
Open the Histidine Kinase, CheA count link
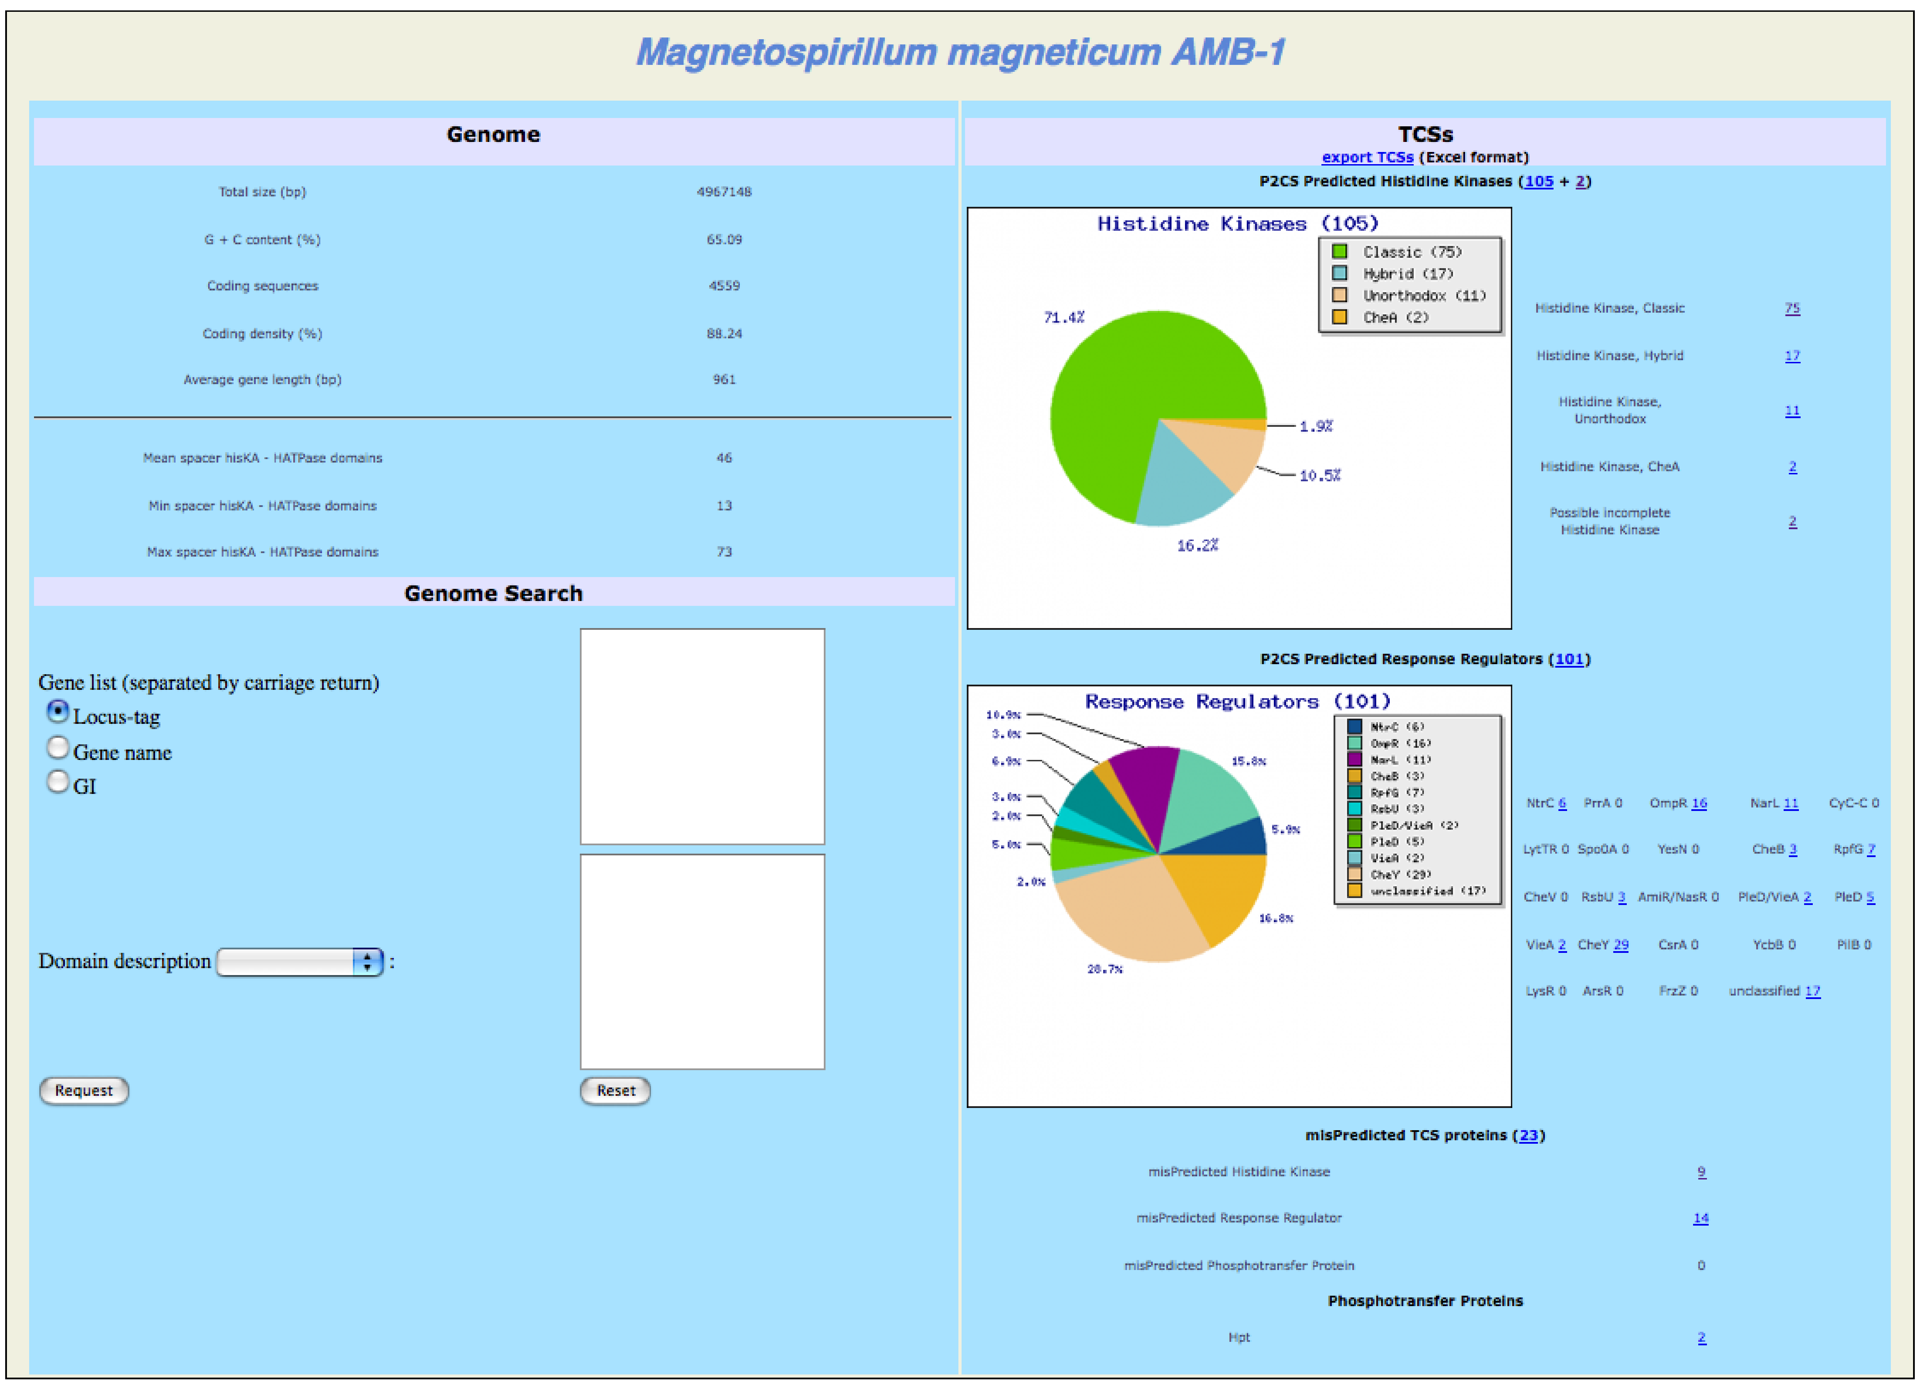point(1792,466)
